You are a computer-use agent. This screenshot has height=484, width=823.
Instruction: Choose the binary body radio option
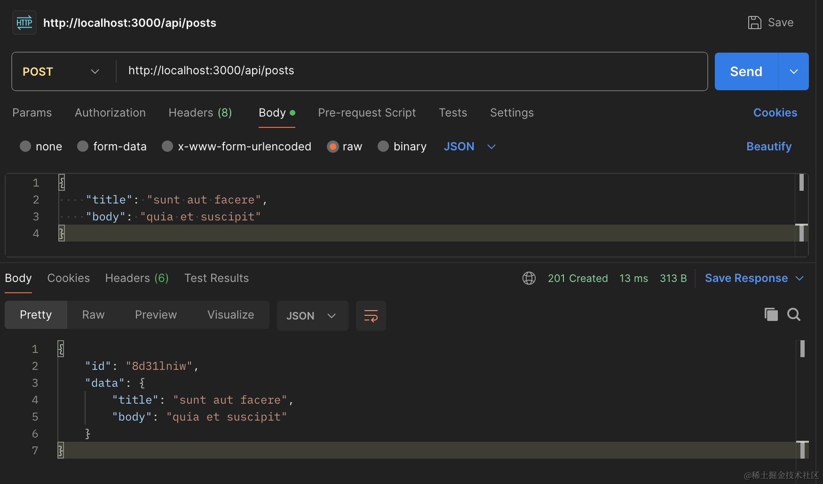coord(383,147)
